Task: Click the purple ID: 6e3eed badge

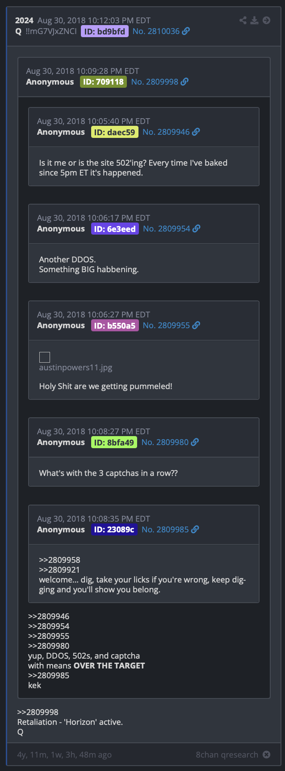Action: pos(115,229)
